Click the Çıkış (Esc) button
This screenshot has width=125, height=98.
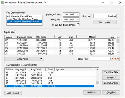[111, 92]
